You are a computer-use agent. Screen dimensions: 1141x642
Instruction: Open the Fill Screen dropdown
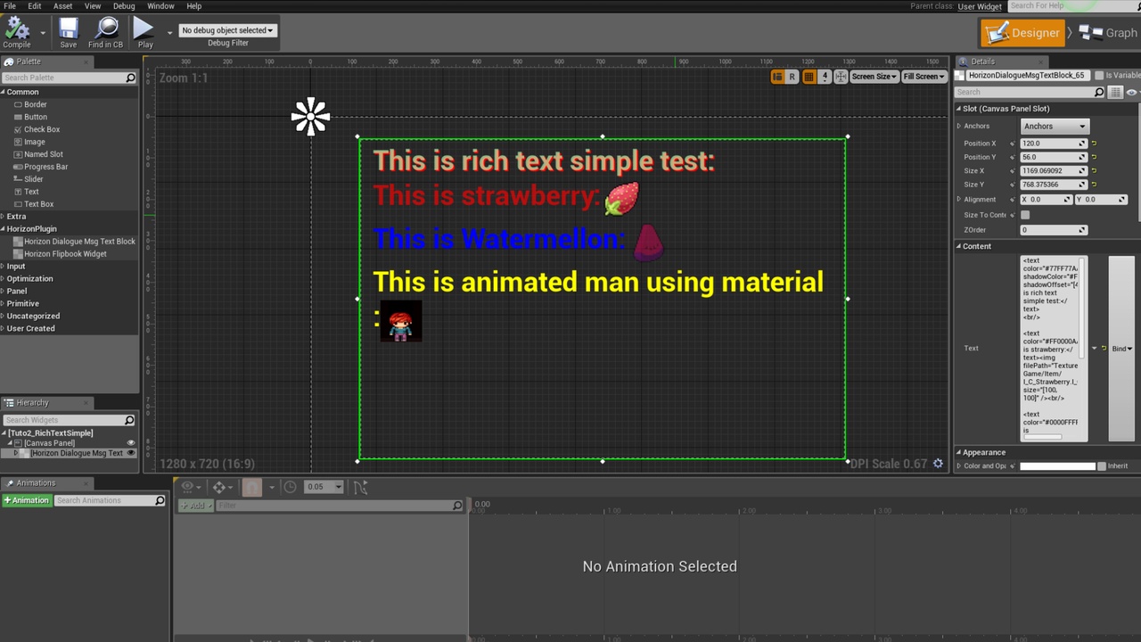coord(923,77)
